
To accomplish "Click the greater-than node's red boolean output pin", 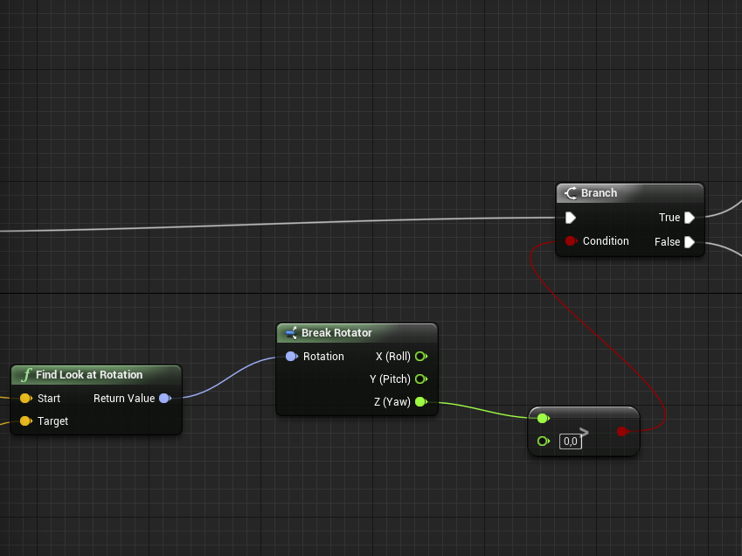I will pos(623,432).
